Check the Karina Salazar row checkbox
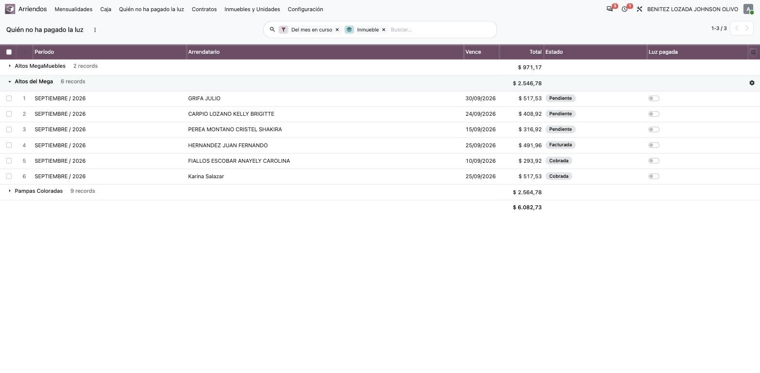Viewport: 760px width, 373px height. [x=9, y=176]
